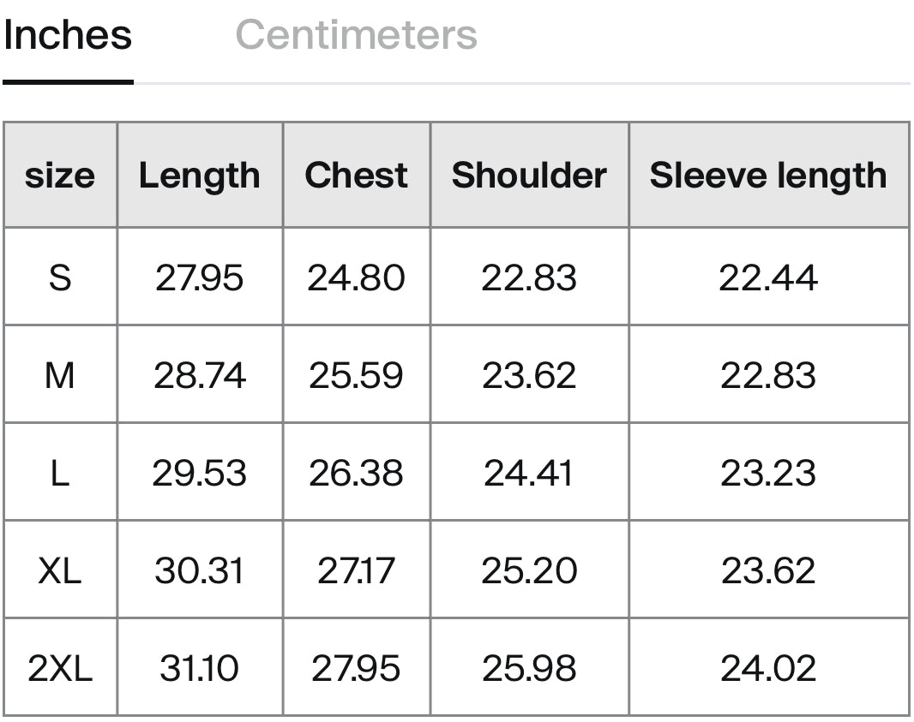Select the L size row label
The width and height of the screenshot is (914, 722).
(60, 473)
